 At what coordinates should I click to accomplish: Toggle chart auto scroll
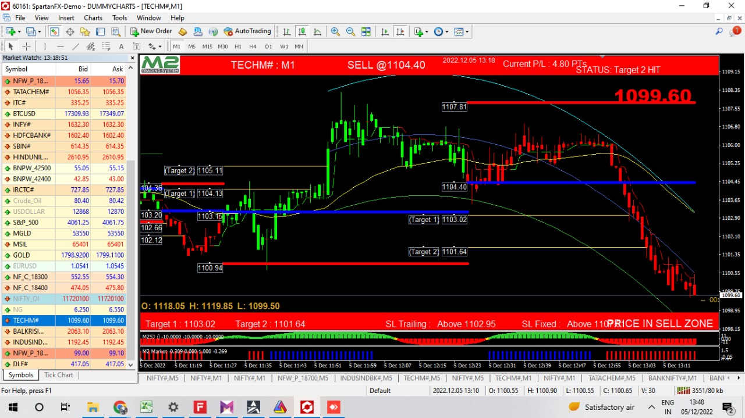385,31
